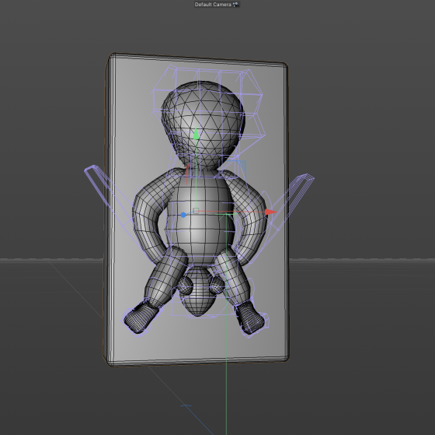Select the character's torso mesh
The image size is (435, 435).
click(x=200, y=219)
